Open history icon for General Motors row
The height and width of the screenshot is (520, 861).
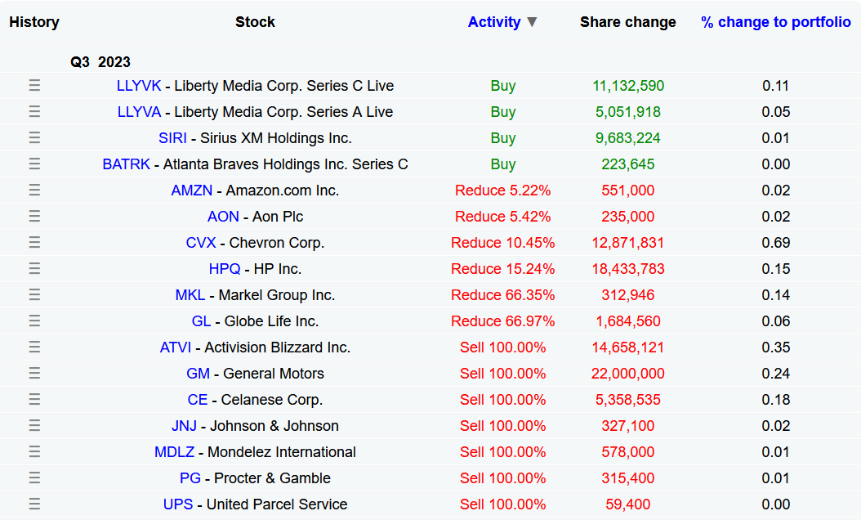[34, 373]
